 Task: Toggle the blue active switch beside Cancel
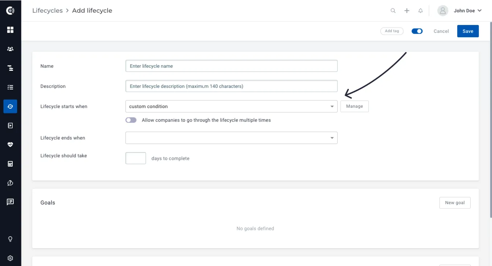point(417,31)
